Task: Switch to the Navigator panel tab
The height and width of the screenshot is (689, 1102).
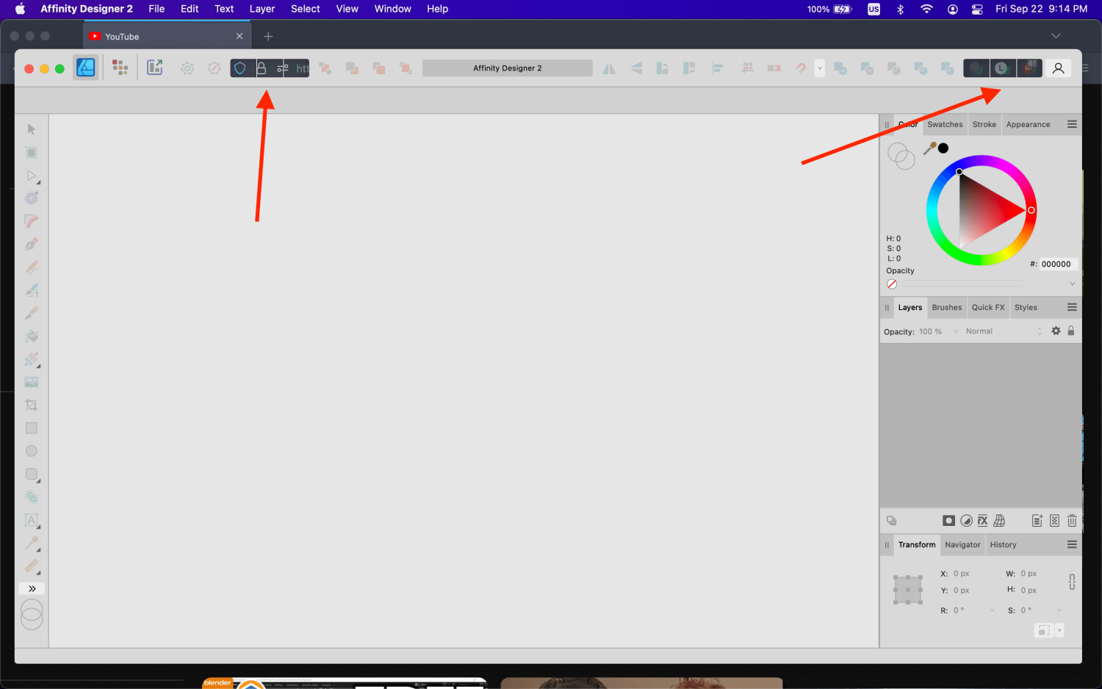Action: (962, 544)
